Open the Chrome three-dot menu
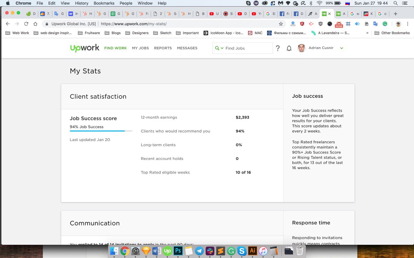Viewport: 414px width, 258px height. pos(408,24)
